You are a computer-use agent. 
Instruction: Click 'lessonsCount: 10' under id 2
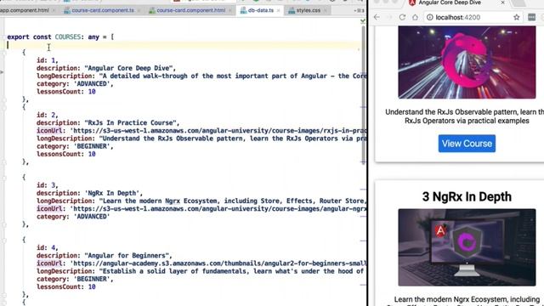(66, 154)
